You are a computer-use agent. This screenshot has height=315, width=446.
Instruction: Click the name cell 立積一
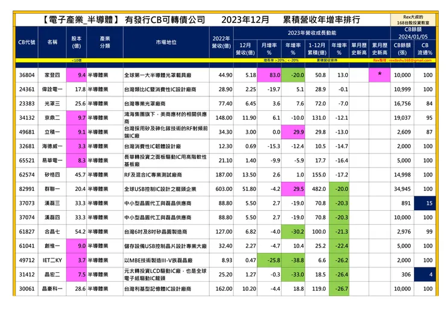52,132
